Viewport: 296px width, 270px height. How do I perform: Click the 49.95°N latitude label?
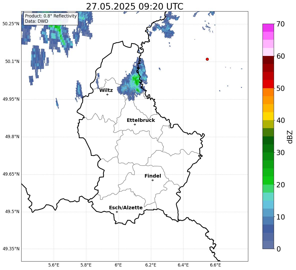coord(11,99)
